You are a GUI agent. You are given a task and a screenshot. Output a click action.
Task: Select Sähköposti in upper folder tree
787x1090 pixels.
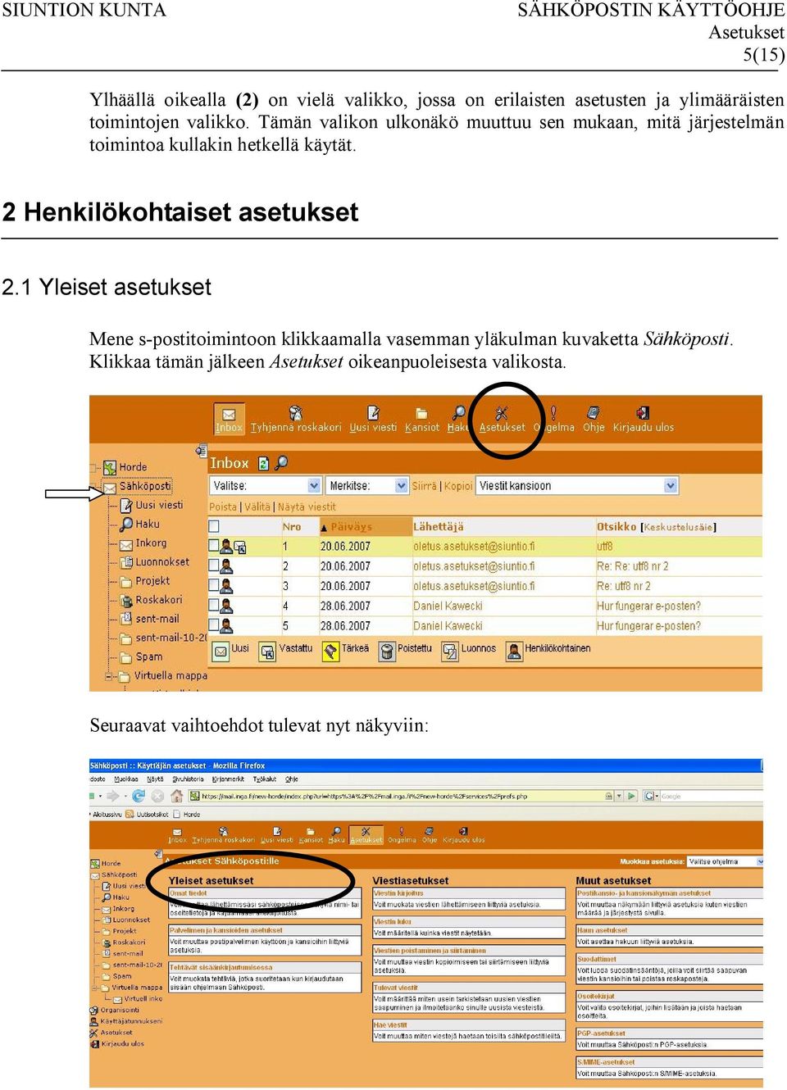pyautogui.click(x=145, y=486)
